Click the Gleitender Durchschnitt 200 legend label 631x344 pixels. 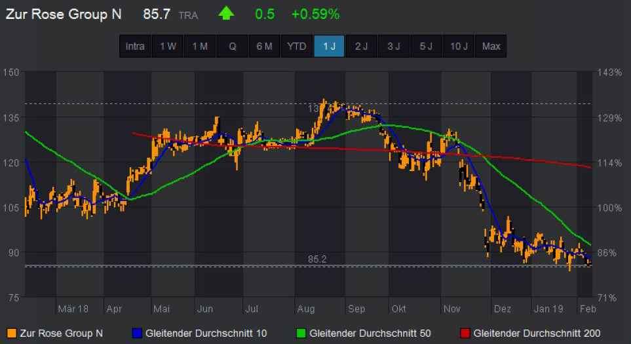(x=537, y=334)
